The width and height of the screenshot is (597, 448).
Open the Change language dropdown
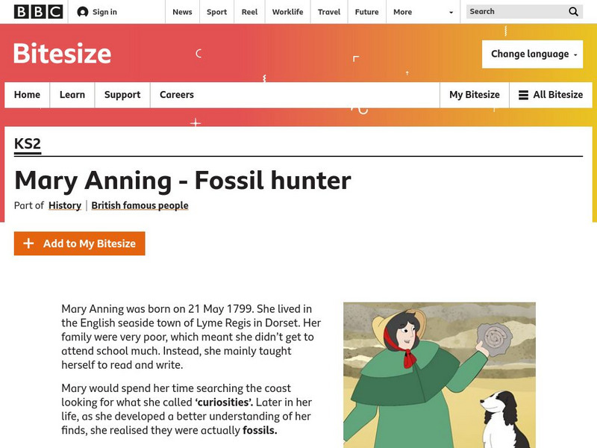pyautogui.click(x=532, y=55)
